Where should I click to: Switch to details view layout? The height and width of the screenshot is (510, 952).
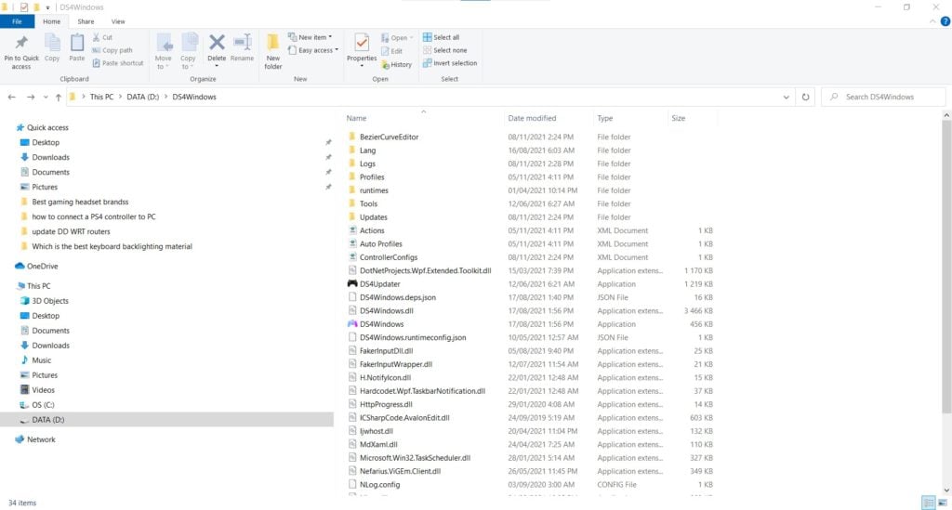tap(928, 503)
